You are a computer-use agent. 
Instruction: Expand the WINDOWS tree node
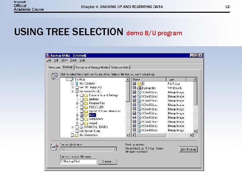point(78,119)
